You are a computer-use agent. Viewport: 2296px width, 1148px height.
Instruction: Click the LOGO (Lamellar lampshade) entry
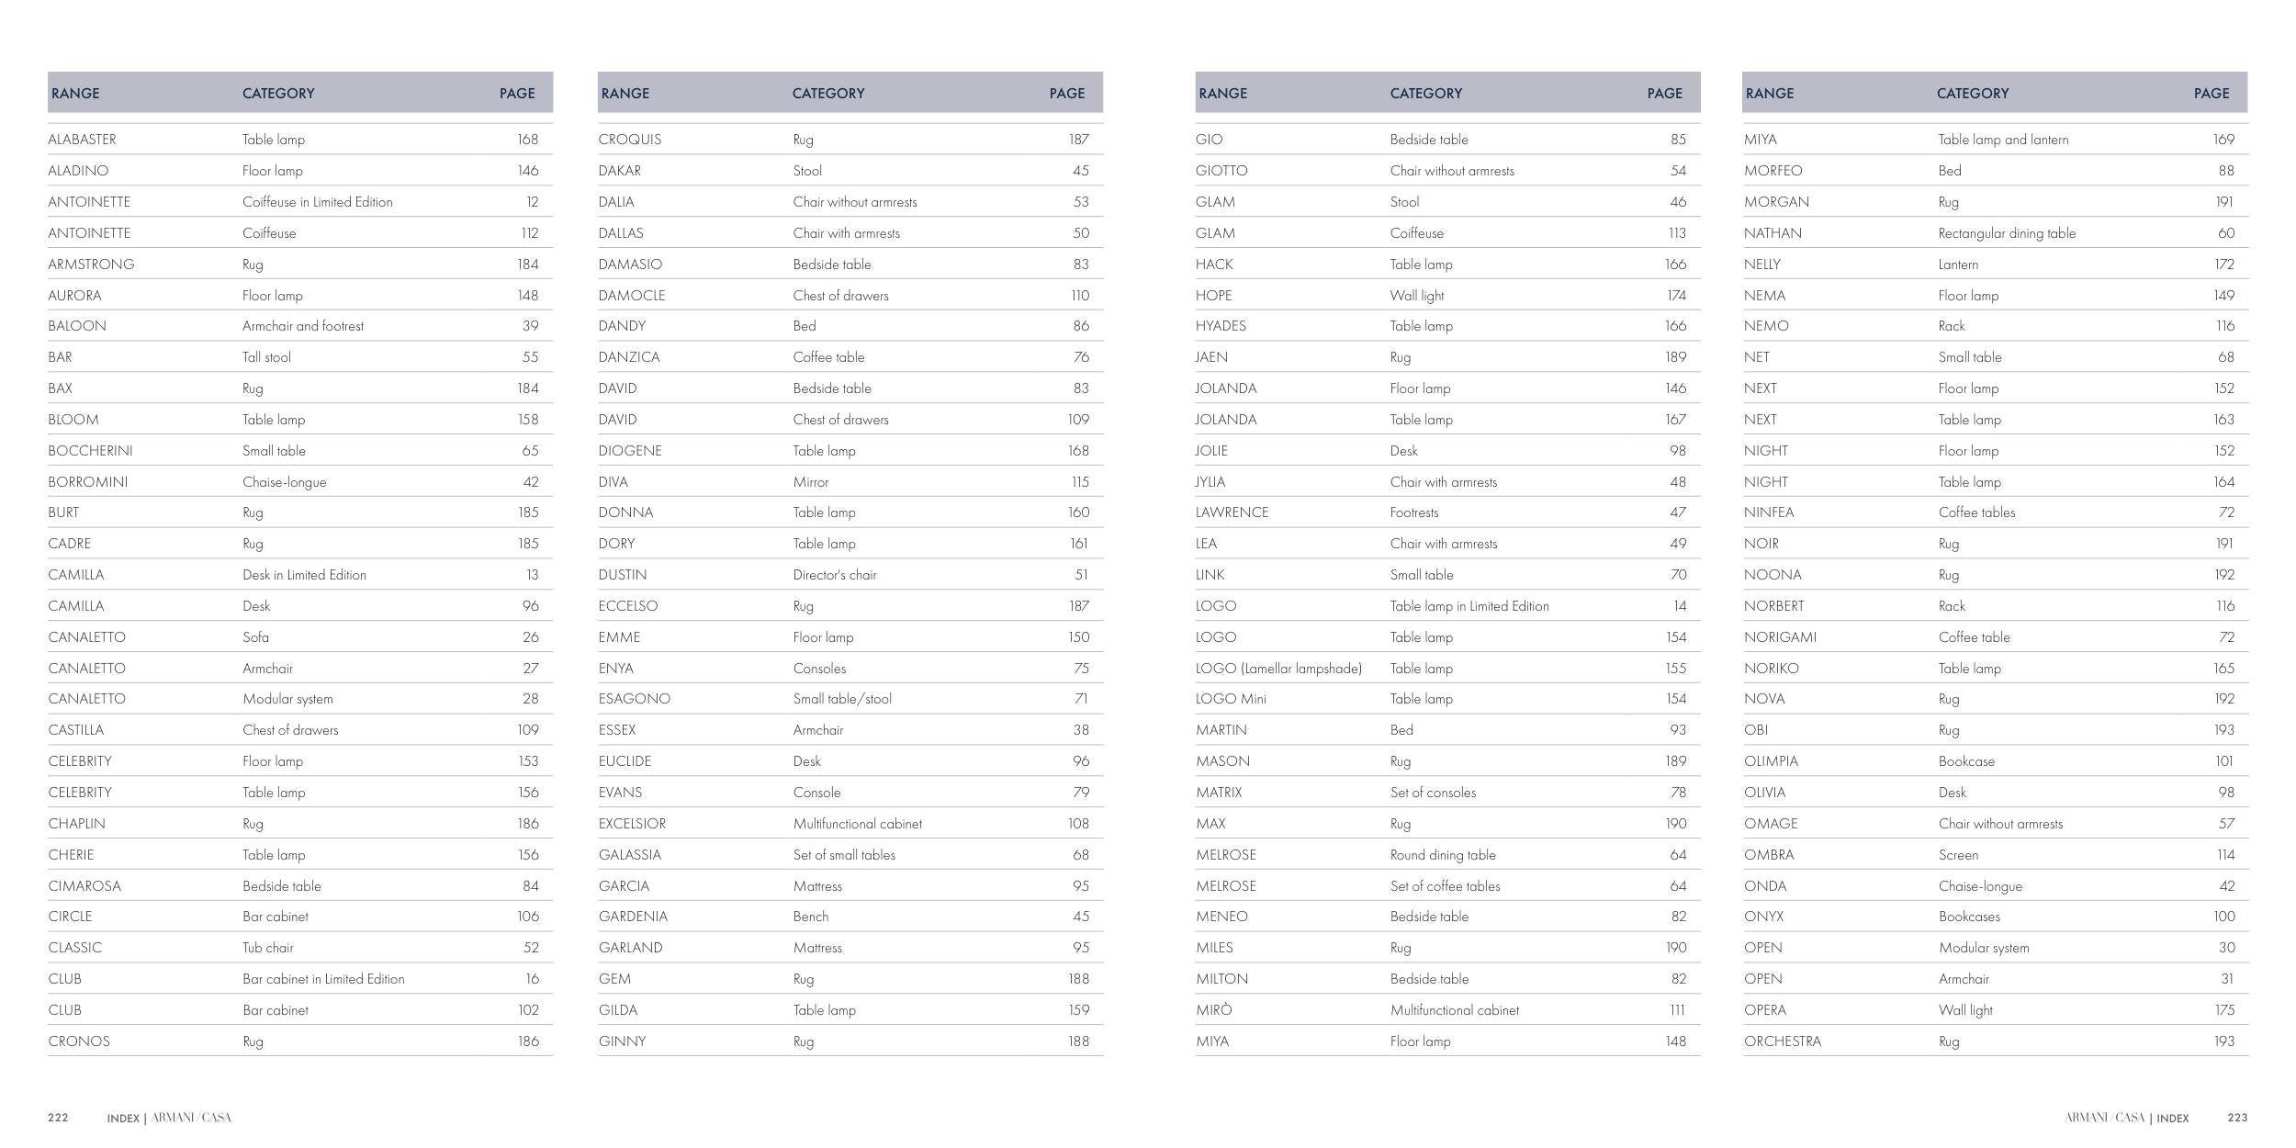click(1278, 669)
